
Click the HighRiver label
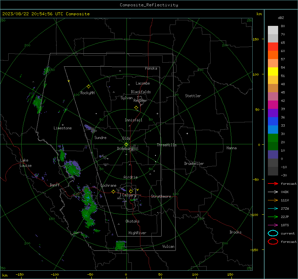click(x=137, y=233)
